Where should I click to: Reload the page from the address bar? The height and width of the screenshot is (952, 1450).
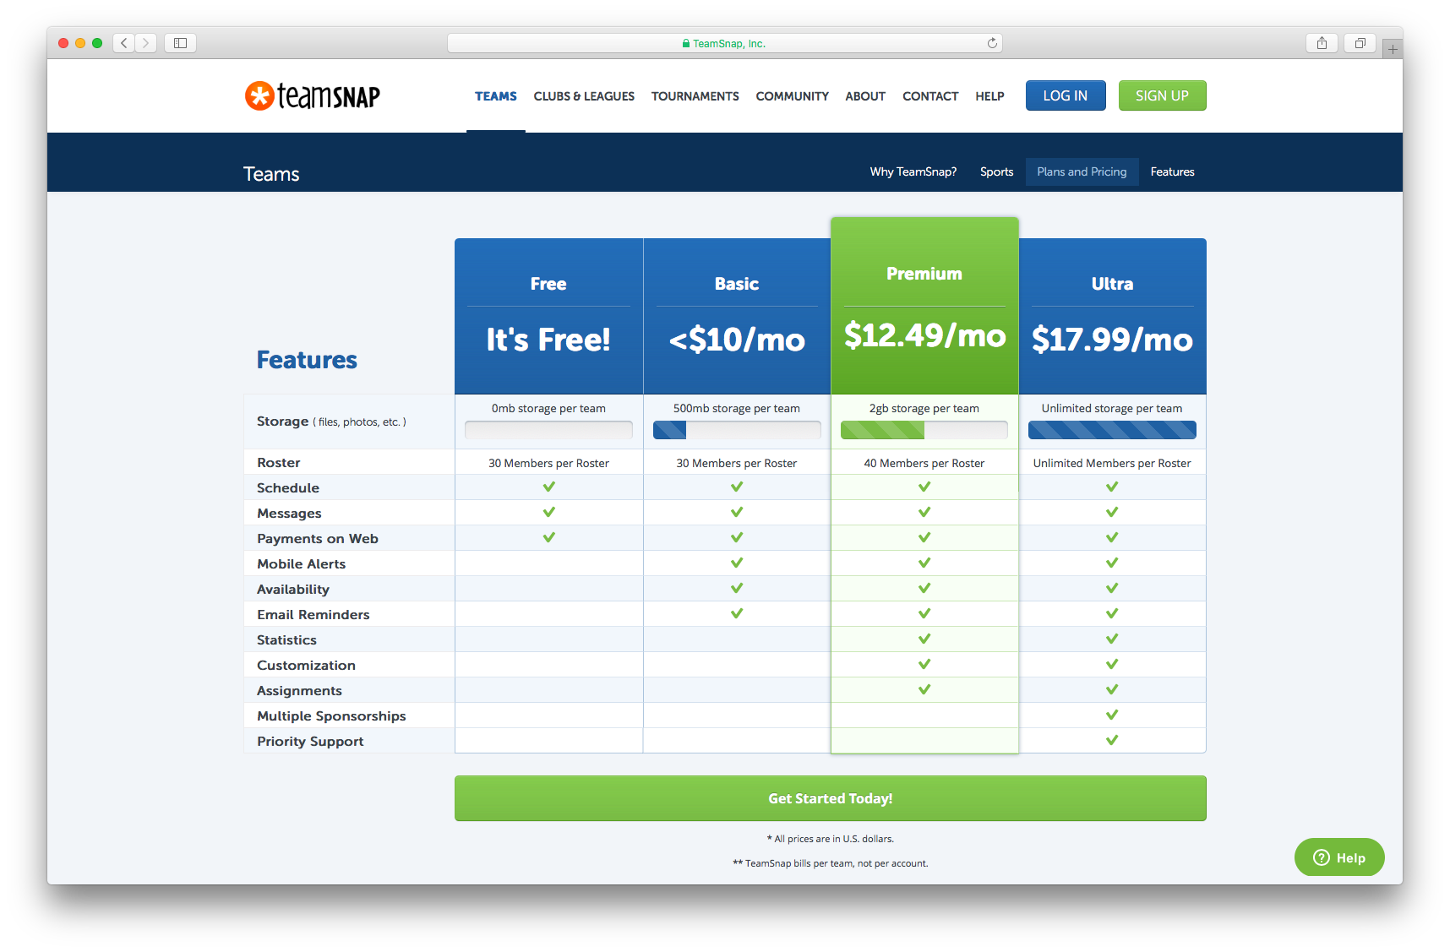click(x=992, y=43)
